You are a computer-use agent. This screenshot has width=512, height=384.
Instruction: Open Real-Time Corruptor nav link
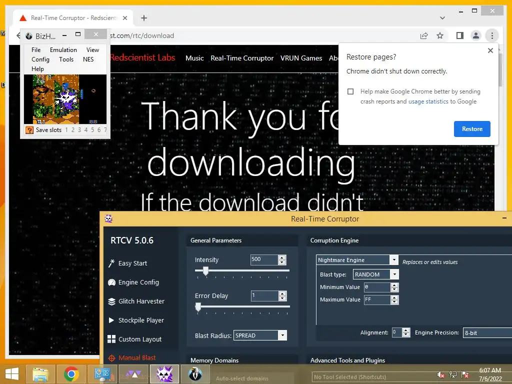[242, 58]
